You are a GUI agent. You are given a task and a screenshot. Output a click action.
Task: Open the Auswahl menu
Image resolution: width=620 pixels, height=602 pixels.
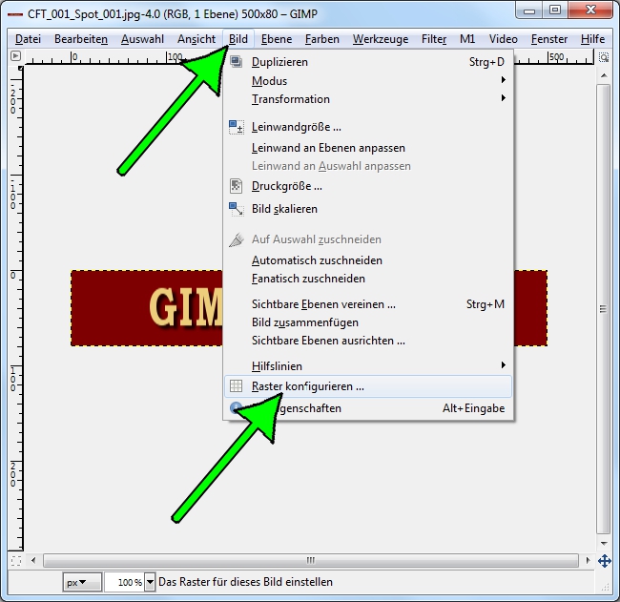click(x=142, y=39)
